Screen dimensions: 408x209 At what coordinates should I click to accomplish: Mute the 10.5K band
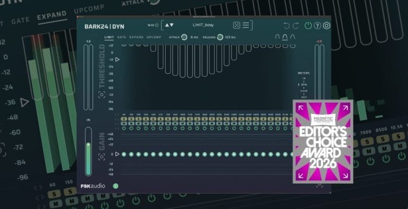pos(285,124)
